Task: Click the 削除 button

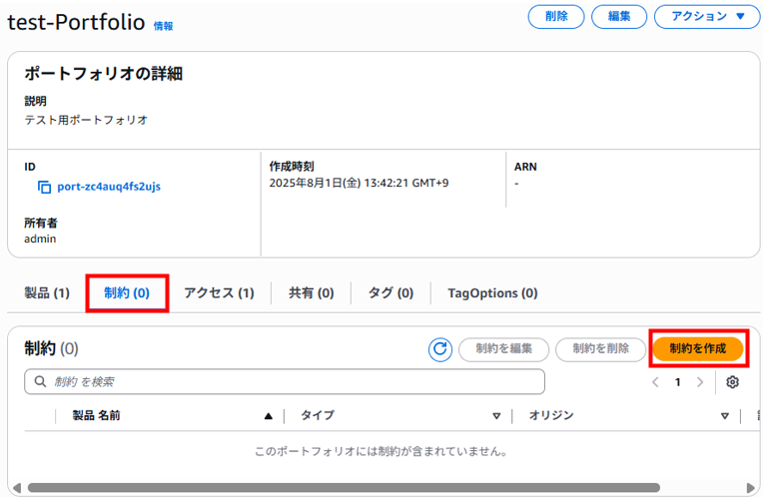Action: (556, 17)
